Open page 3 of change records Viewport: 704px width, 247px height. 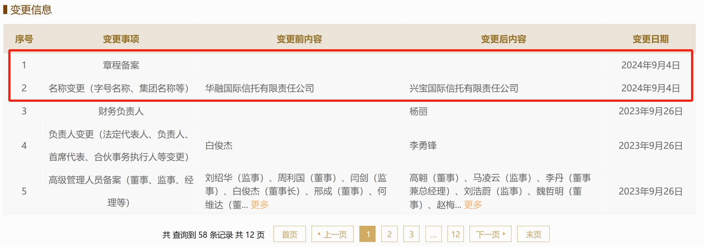(x=411, y=234)
